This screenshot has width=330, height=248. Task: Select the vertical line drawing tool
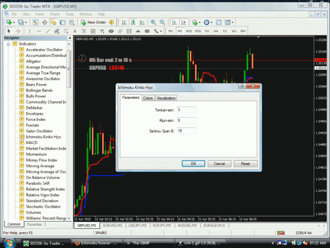point(30,31)
